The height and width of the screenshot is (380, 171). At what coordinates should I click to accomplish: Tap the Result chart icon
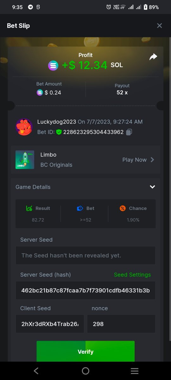[29, 208]
